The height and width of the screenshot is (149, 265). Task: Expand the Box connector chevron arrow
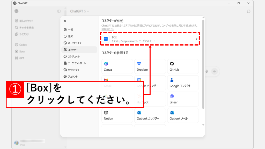coord(197,39)
